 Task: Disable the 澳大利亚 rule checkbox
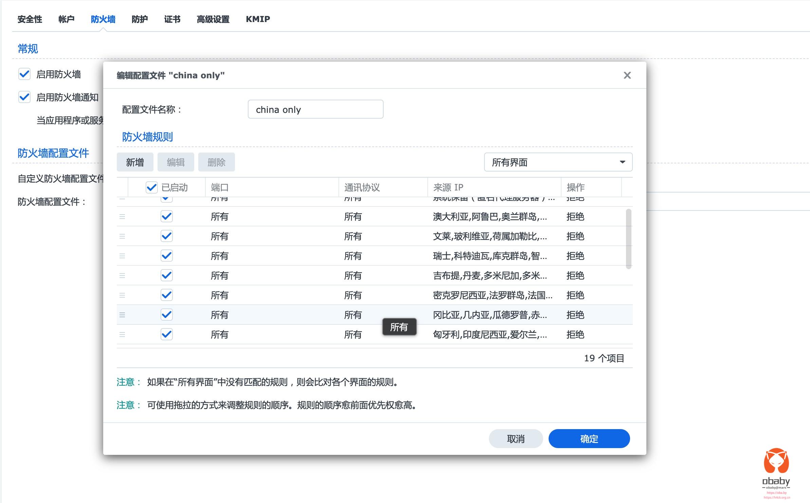click(166, 216)
